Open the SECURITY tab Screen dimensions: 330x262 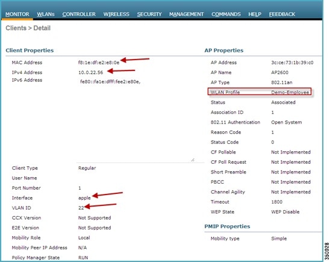tap(149, 14)
